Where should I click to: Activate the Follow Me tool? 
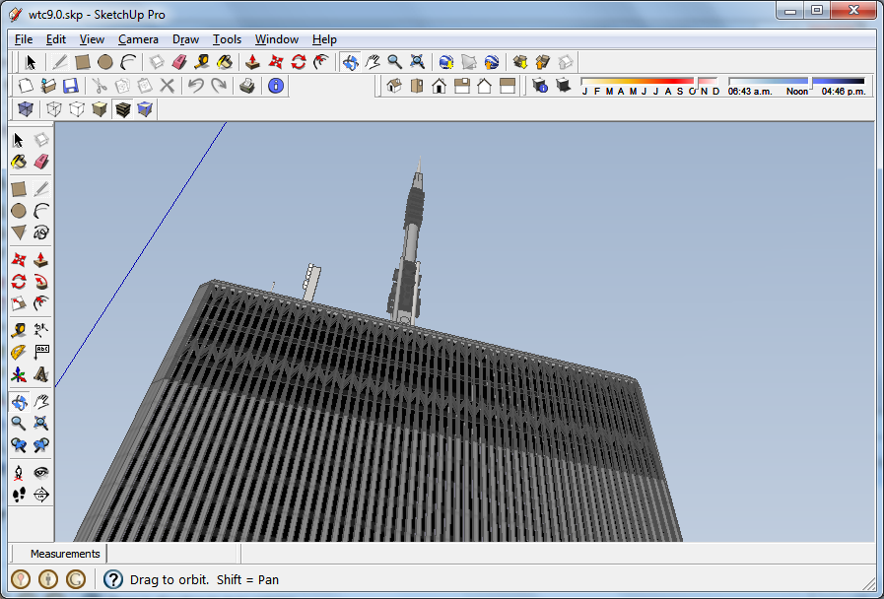pos(41,281)
